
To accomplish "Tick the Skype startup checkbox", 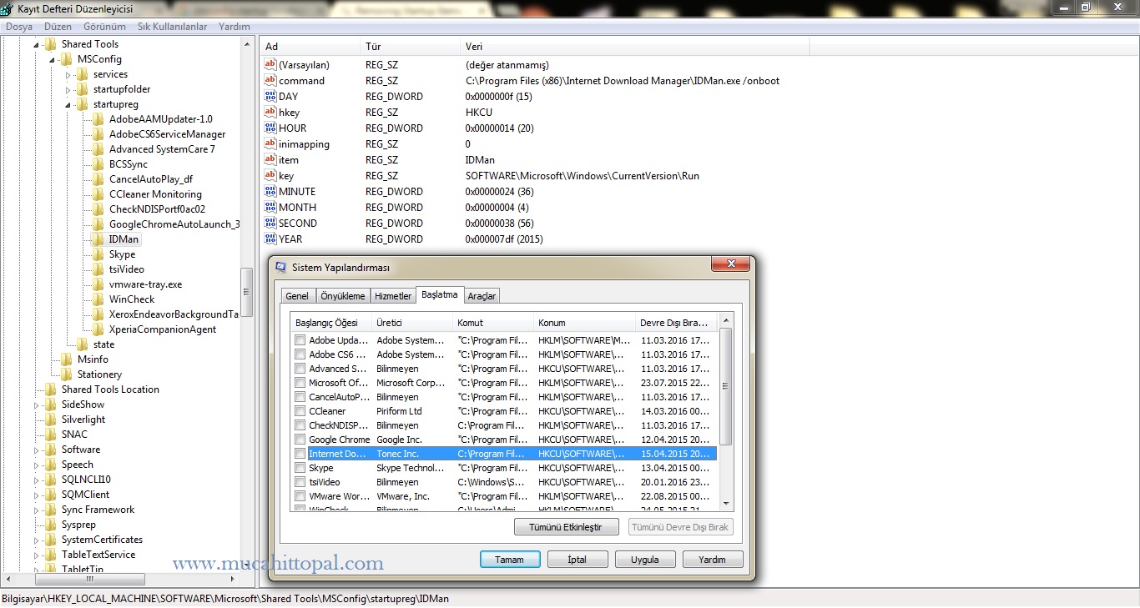I will tap(300, 468).
